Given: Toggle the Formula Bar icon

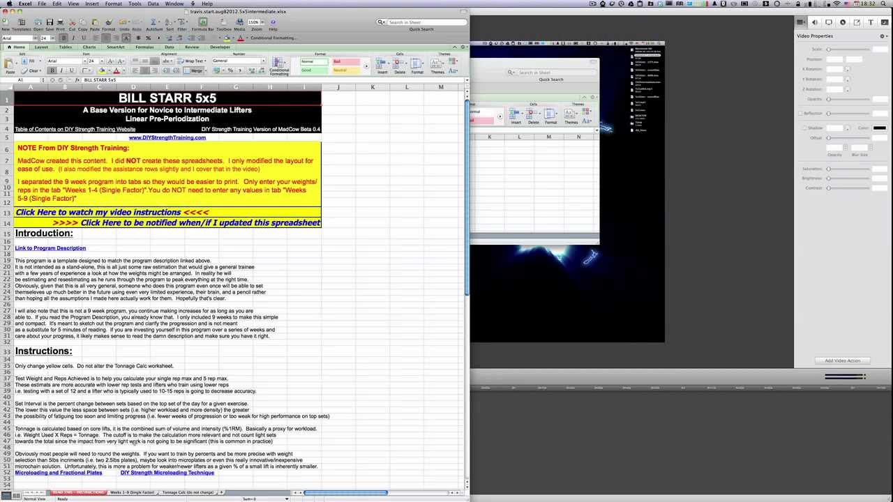Looking at the screenshot, I should click(203, 22).
